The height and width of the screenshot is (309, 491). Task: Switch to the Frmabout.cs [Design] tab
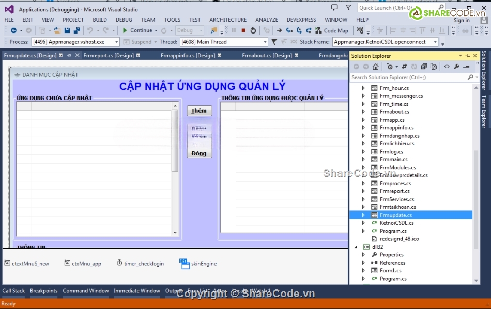coord(267,55)
